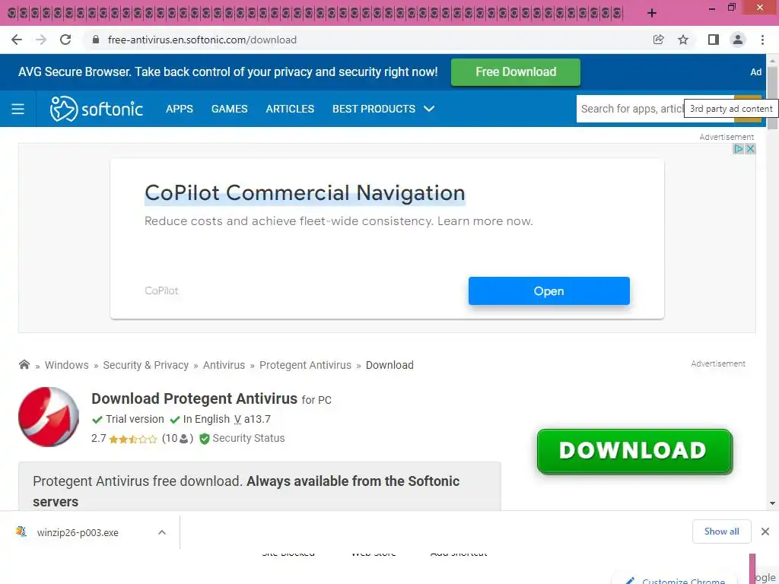The height and width of the screenshot is (584, 779).
Task: Open the Security & Privacy breadcrumb link
Action: pyautogui.click(x=145, y=365)
